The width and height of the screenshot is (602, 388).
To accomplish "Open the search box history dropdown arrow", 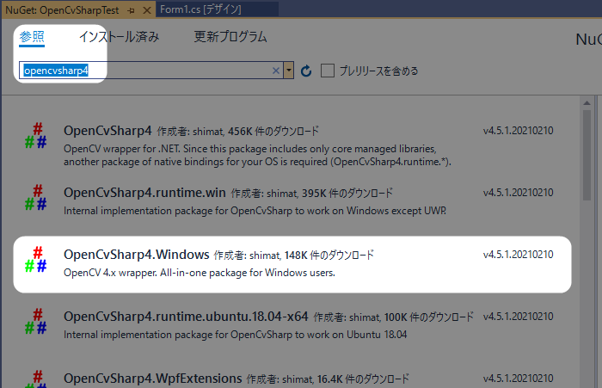I will [289, 71].
